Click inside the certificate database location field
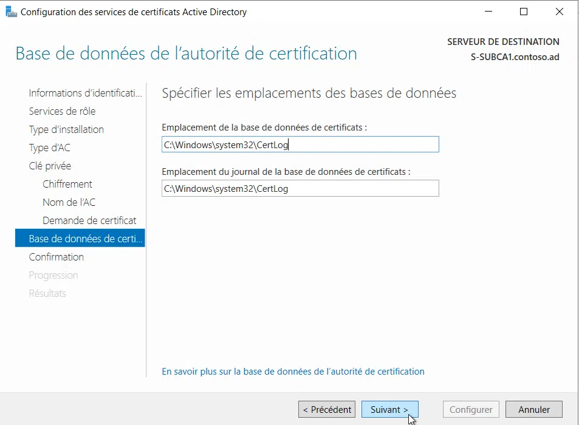Viewport: 579px width, 425px height. pyautogui.click(x=300, y=144)
